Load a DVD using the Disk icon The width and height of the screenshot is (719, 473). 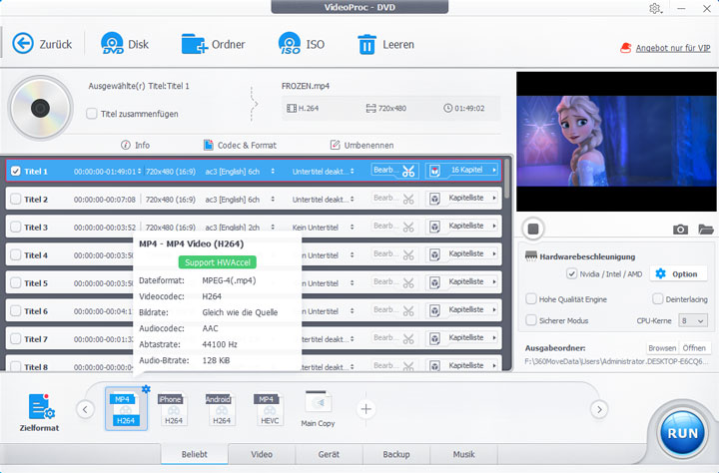[112, 44]
